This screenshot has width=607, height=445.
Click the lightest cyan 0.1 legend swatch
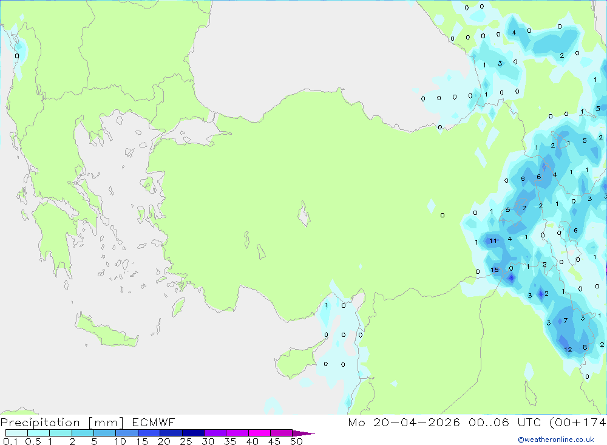16,433
